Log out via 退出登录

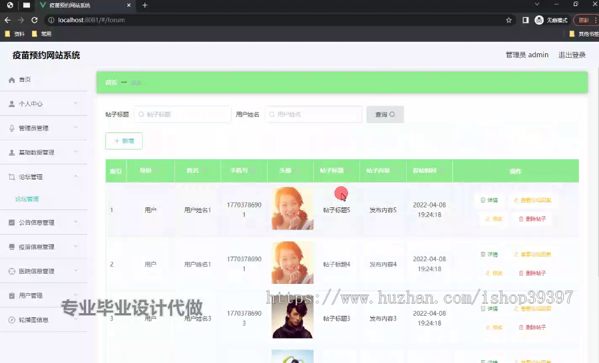pos(572,55)
